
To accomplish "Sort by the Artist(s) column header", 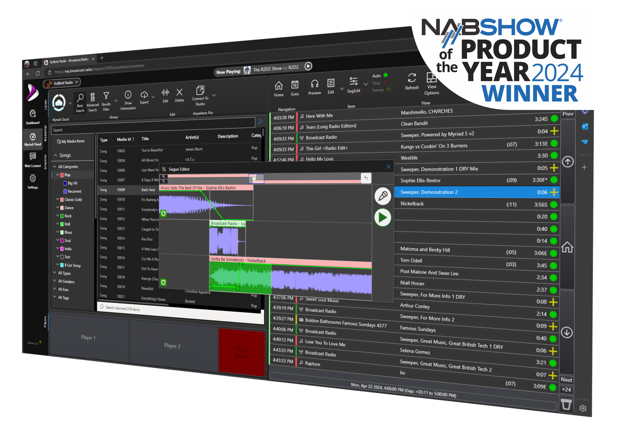I will 192,137.
